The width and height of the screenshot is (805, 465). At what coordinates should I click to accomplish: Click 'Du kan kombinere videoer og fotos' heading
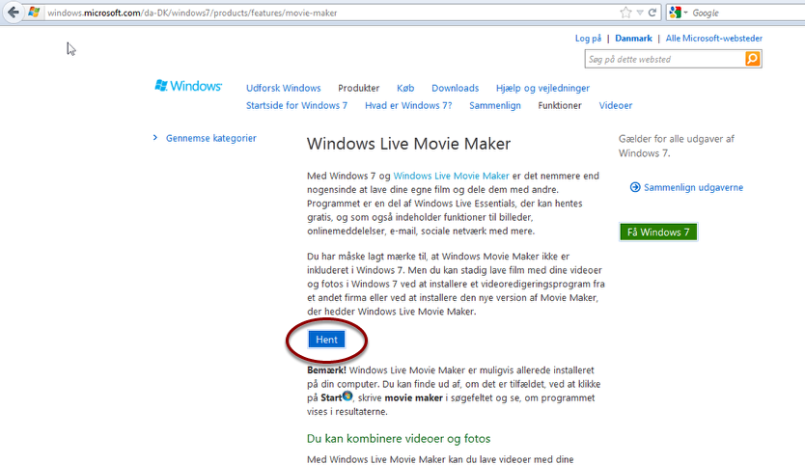[x=399, y=439]
